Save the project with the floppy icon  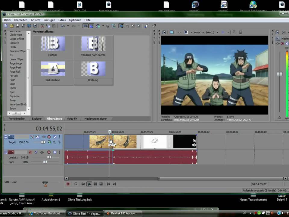[17, 26]
